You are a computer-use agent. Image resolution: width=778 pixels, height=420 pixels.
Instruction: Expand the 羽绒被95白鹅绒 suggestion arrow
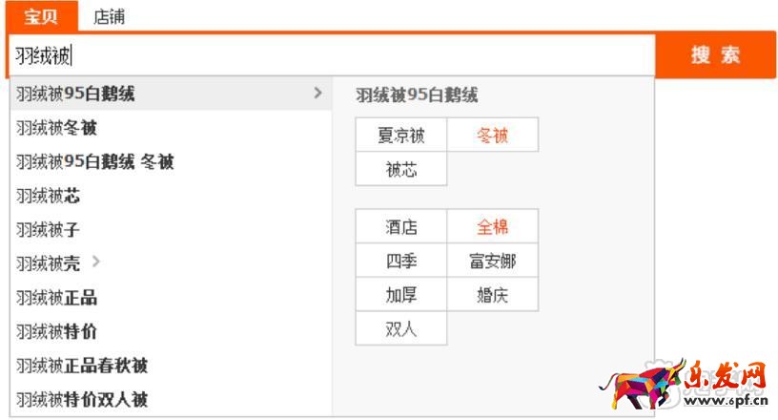point(317,94)
